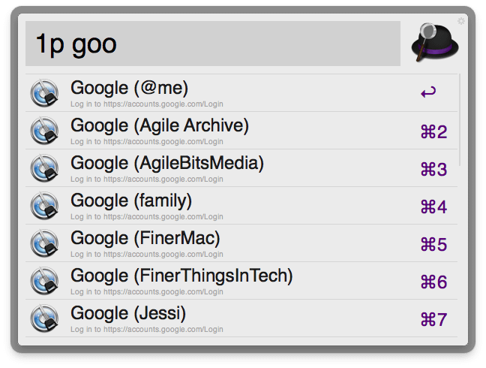Select the Google (Agile Archive) result

(225, 131)
